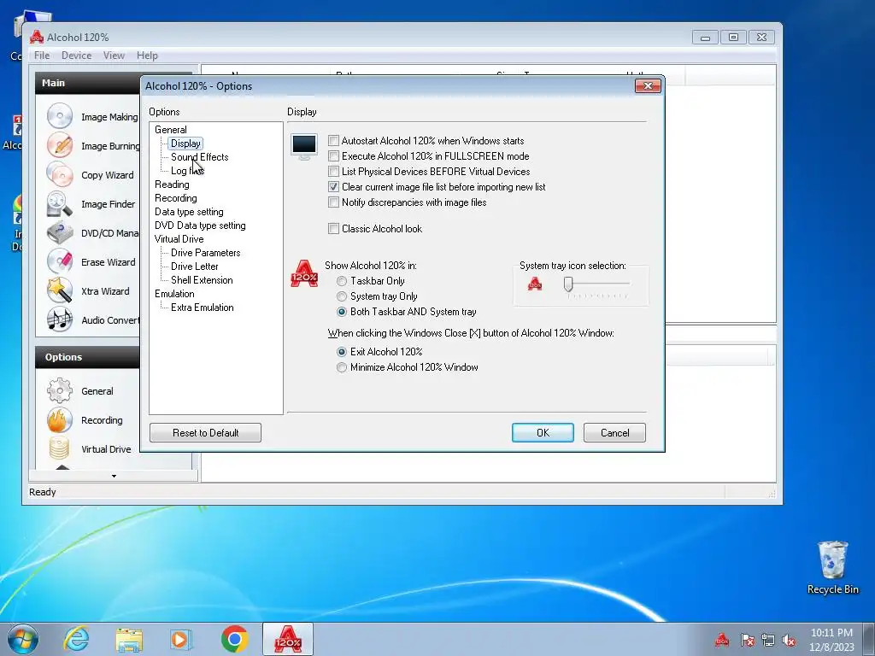Screen dimensions: 875x656
Task: Open Action Center flag tray icon
Action: pos(747,640)
